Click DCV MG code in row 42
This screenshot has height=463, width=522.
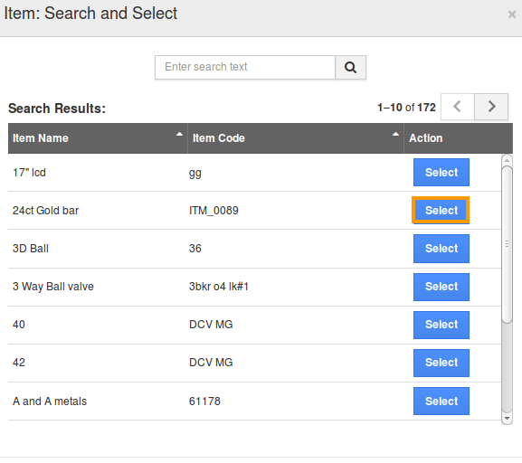coord(211,363)
